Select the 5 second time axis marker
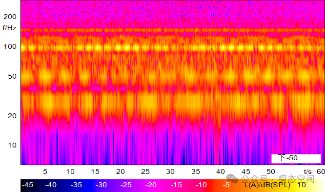Image resolution: width=325 pixels, height=192 pixels. (45, 171)
